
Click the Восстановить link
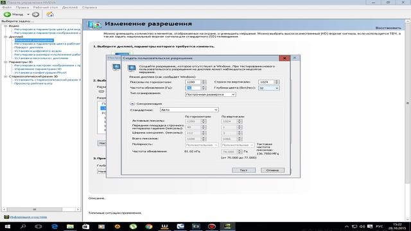pyautogui.click(x=388, y=28)
